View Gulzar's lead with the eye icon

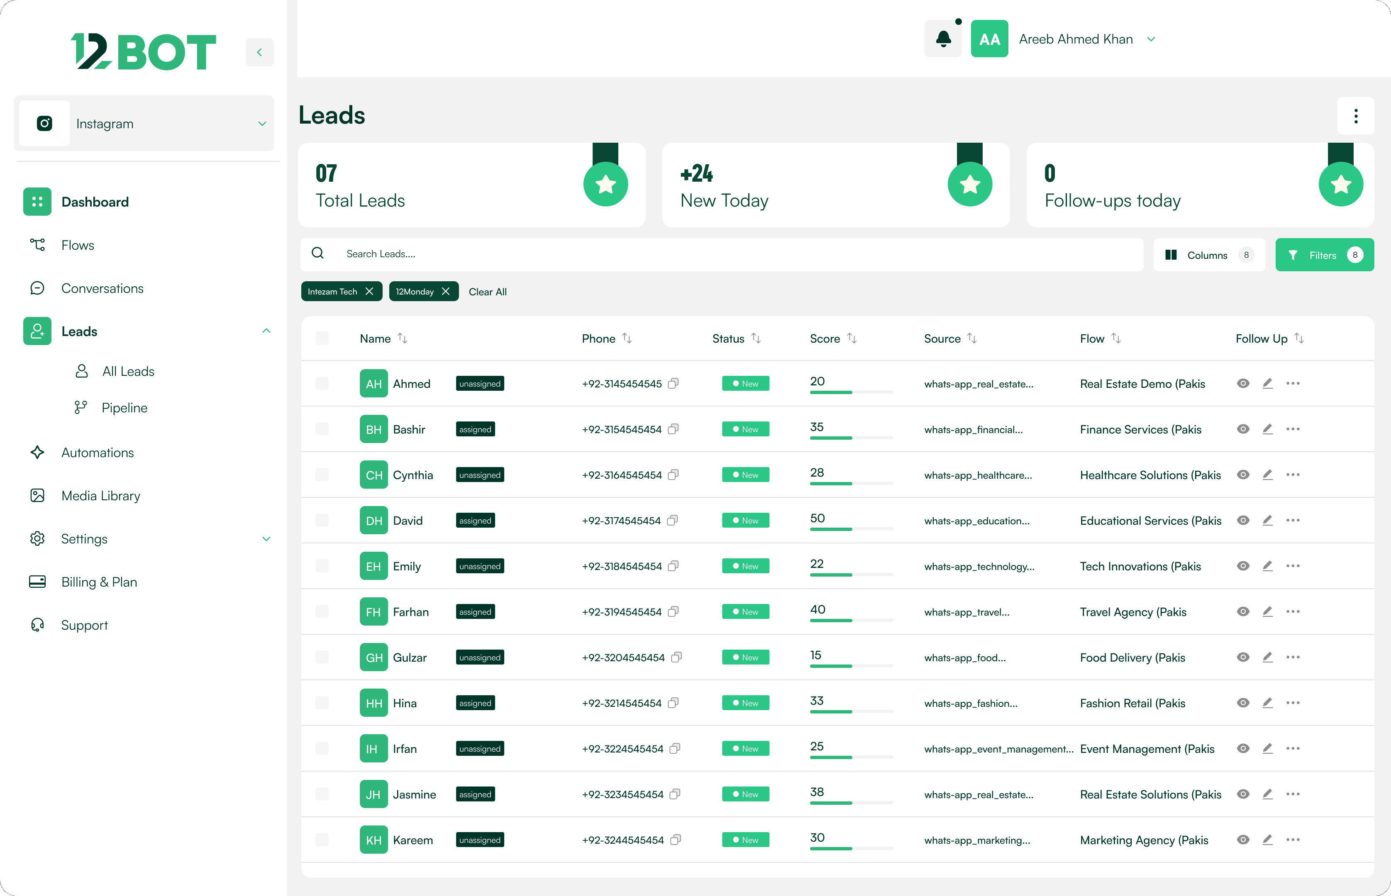pos(1243,657)
